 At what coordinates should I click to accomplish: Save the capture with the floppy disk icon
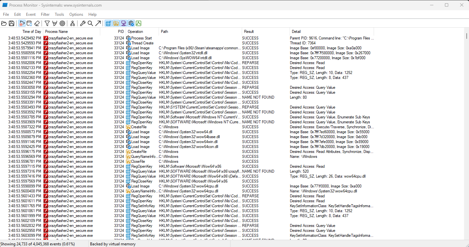coord(12,23)
